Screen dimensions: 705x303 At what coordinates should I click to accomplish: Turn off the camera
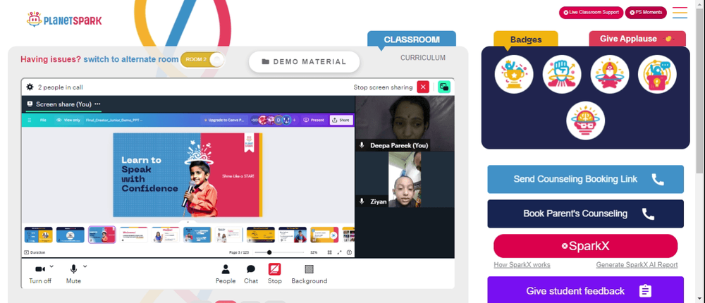pyautogui.click(x=40, y=274)
